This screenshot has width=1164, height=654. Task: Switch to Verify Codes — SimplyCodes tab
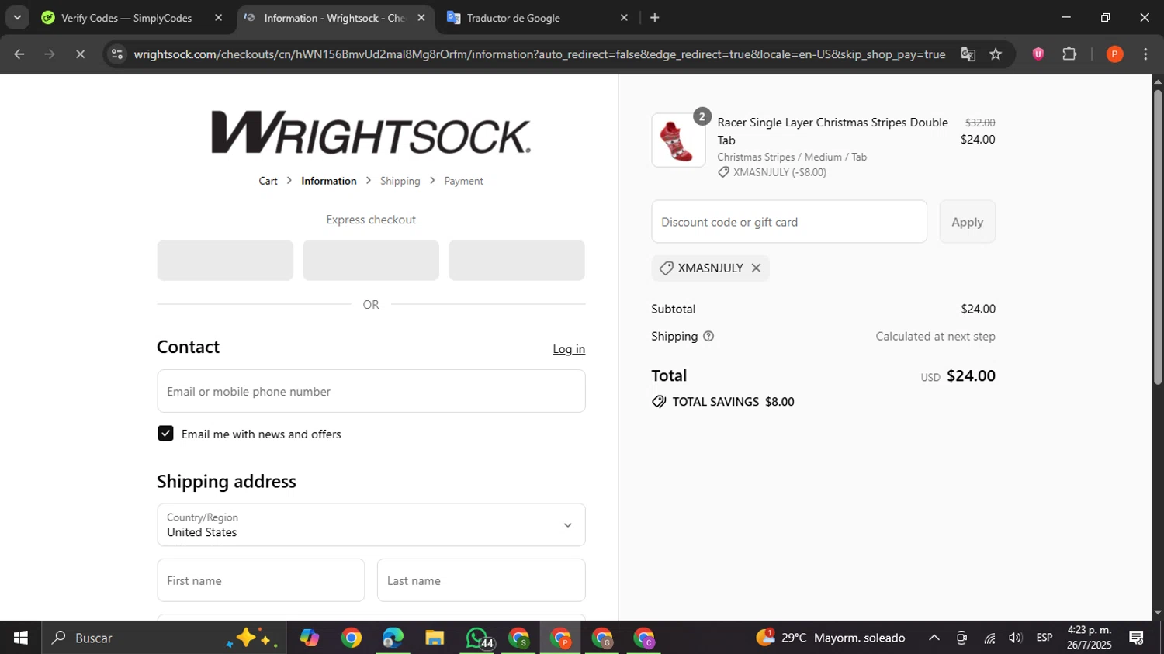[126, 18]
